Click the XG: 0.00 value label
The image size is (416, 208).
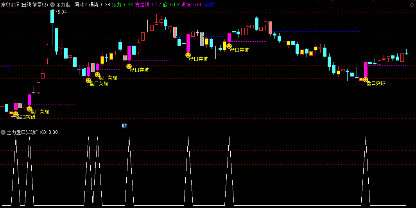tap(49, 132)
